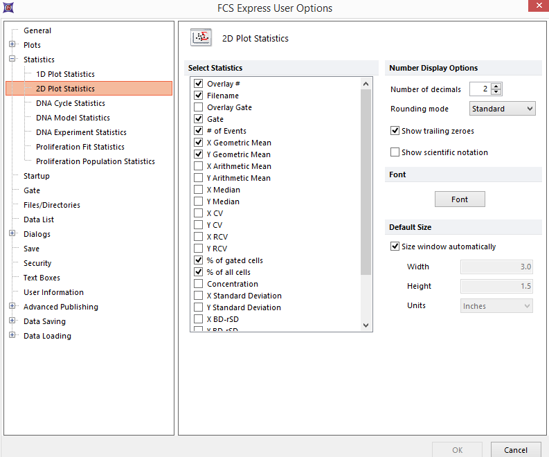Click the 2D Plot Statistics header icon
The image size is (549, 457).
click(201, 38)
